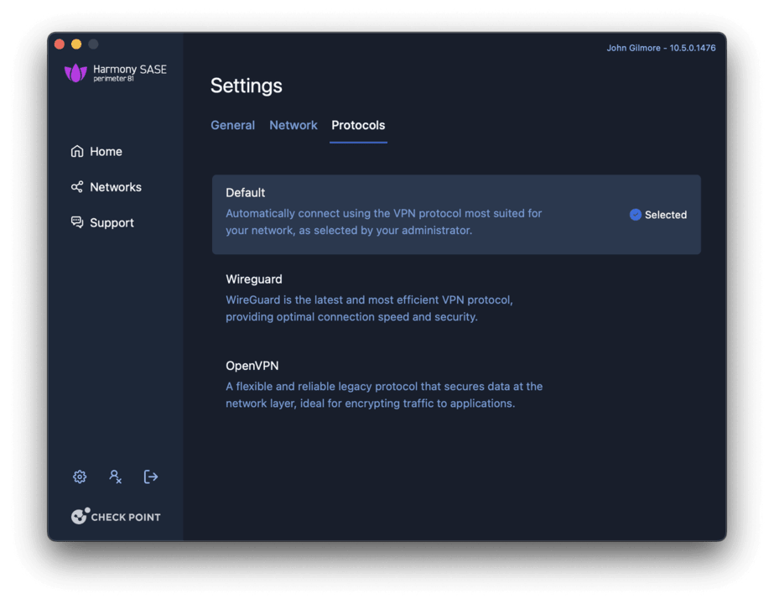
Task: Click the account profile icon
Action: click(115, 476)
